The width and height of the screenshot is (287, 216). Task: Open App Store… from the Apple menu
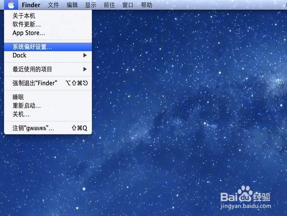[48, 33]
